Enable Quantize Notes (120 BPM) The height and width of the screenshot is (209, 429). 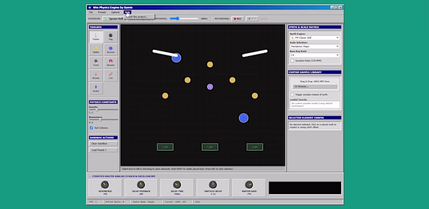[292, 60]
